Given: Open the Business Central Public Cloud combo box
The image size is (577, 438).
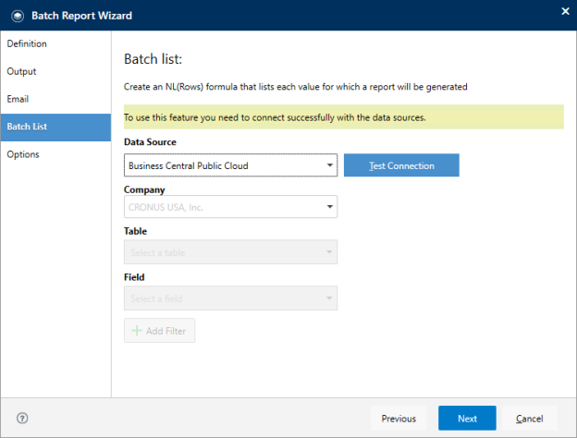Looking at the screenshot, I should pyautogui.click(x=230, y=165).
